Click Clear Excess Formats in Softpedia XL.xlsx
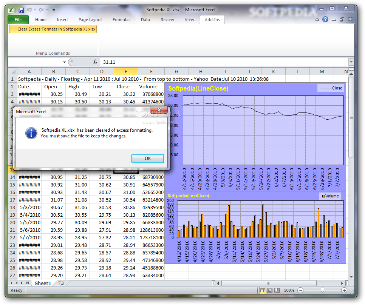 click(x=53, y=29)
